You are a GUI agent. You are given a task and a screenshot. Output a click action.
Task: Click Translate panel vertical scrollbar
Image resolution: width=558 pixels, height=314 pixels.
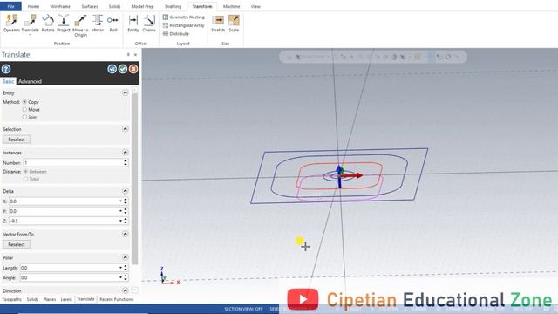(x=134, y=178)
